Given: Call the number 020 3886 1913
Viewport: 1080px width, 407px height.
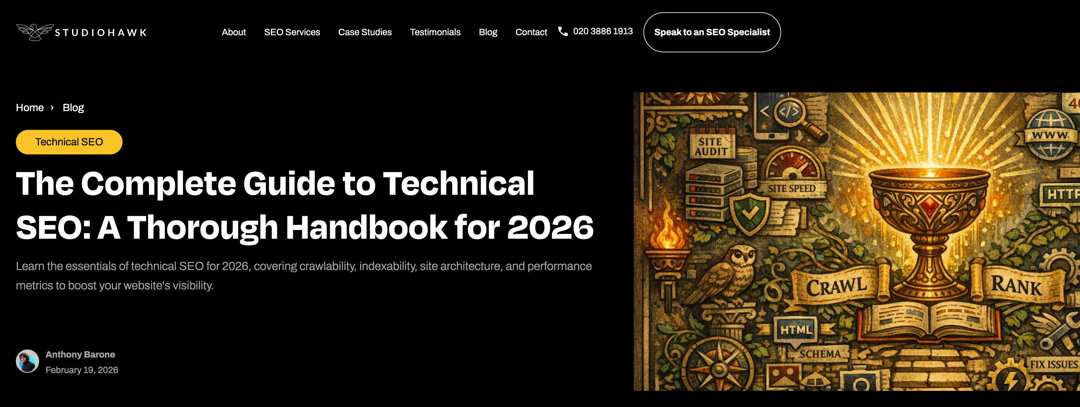Looking at the screenshot, I should 603,31.
